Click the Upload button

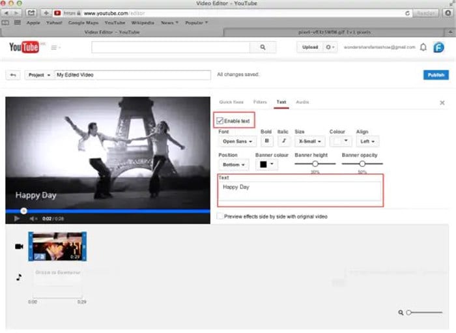point(309,47)
